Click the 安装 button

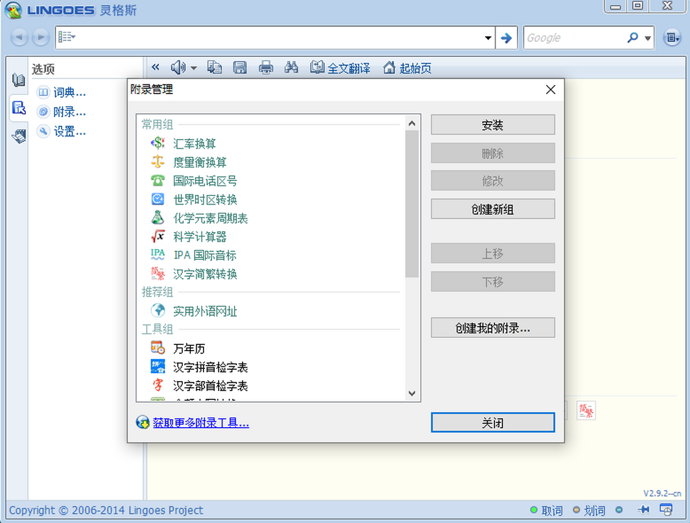click(x=493, y=125)
